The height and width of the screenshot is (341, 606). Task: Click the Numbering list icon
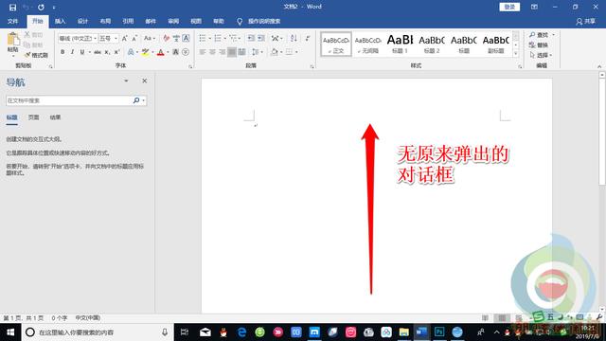coord(218,38)
